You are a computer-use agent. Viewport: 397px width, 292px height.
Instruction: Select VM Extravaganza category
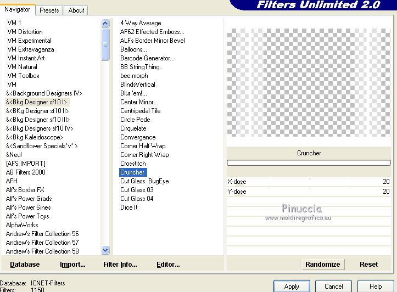coord(31,49)
